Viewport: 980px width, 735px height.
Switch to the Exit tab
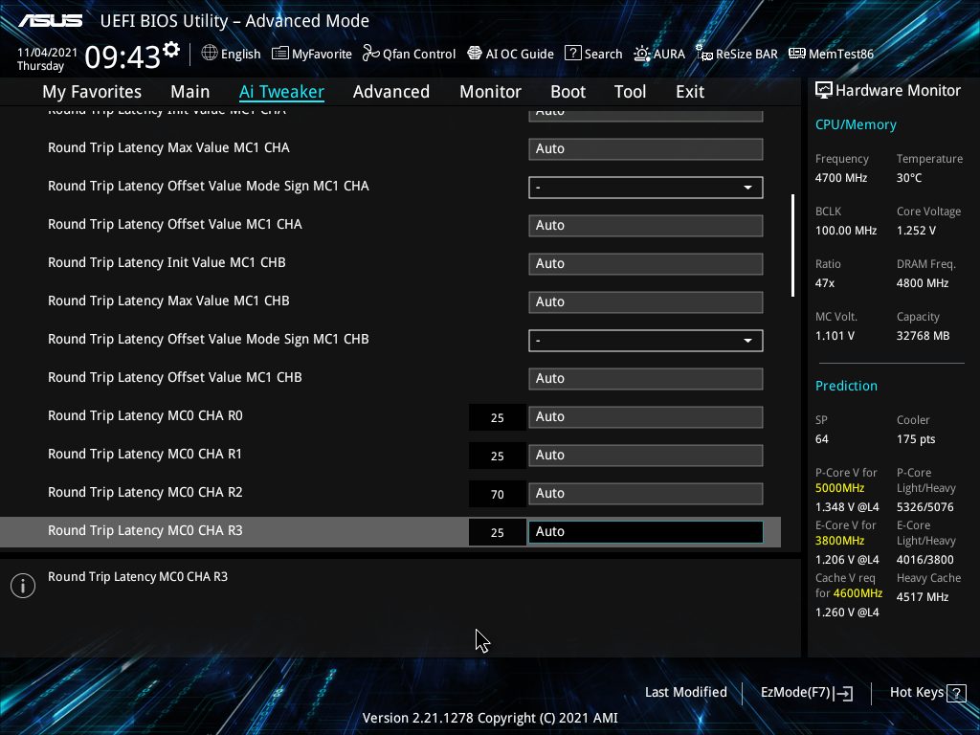coord(690,92)
